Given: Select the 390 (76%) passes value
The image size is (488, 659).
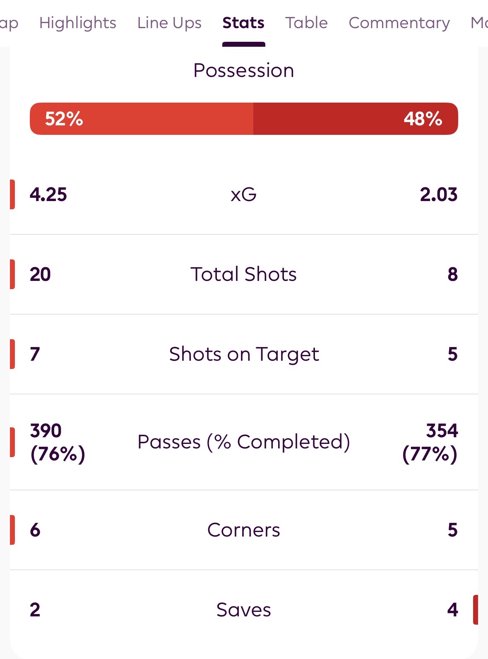Looking at the screenshot, I should (58, 442).
